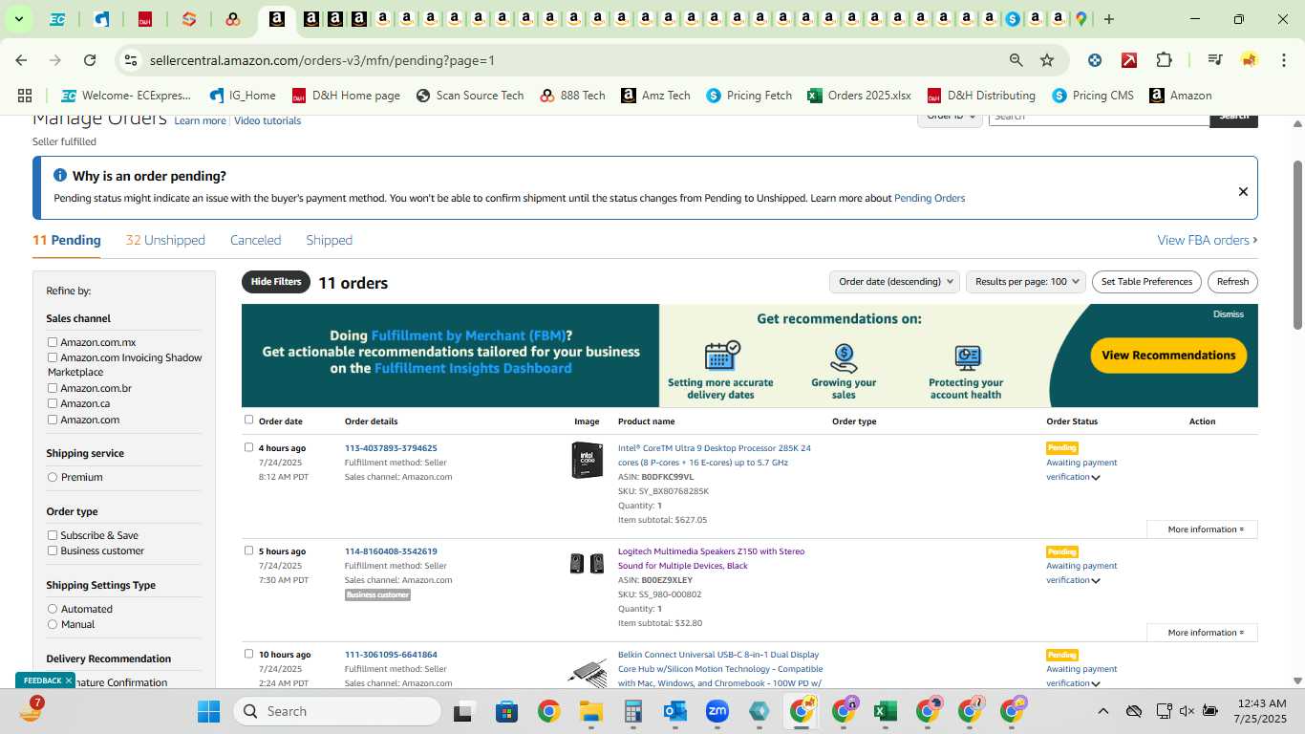This screenshot has width=1305, height=734.
Task: Open new browser tab with plus
Action: click(x=1109, y=19)
